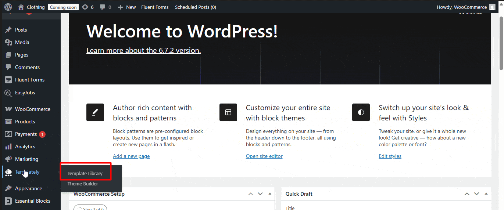Click the Templately cloud icon

pos(8,172)
